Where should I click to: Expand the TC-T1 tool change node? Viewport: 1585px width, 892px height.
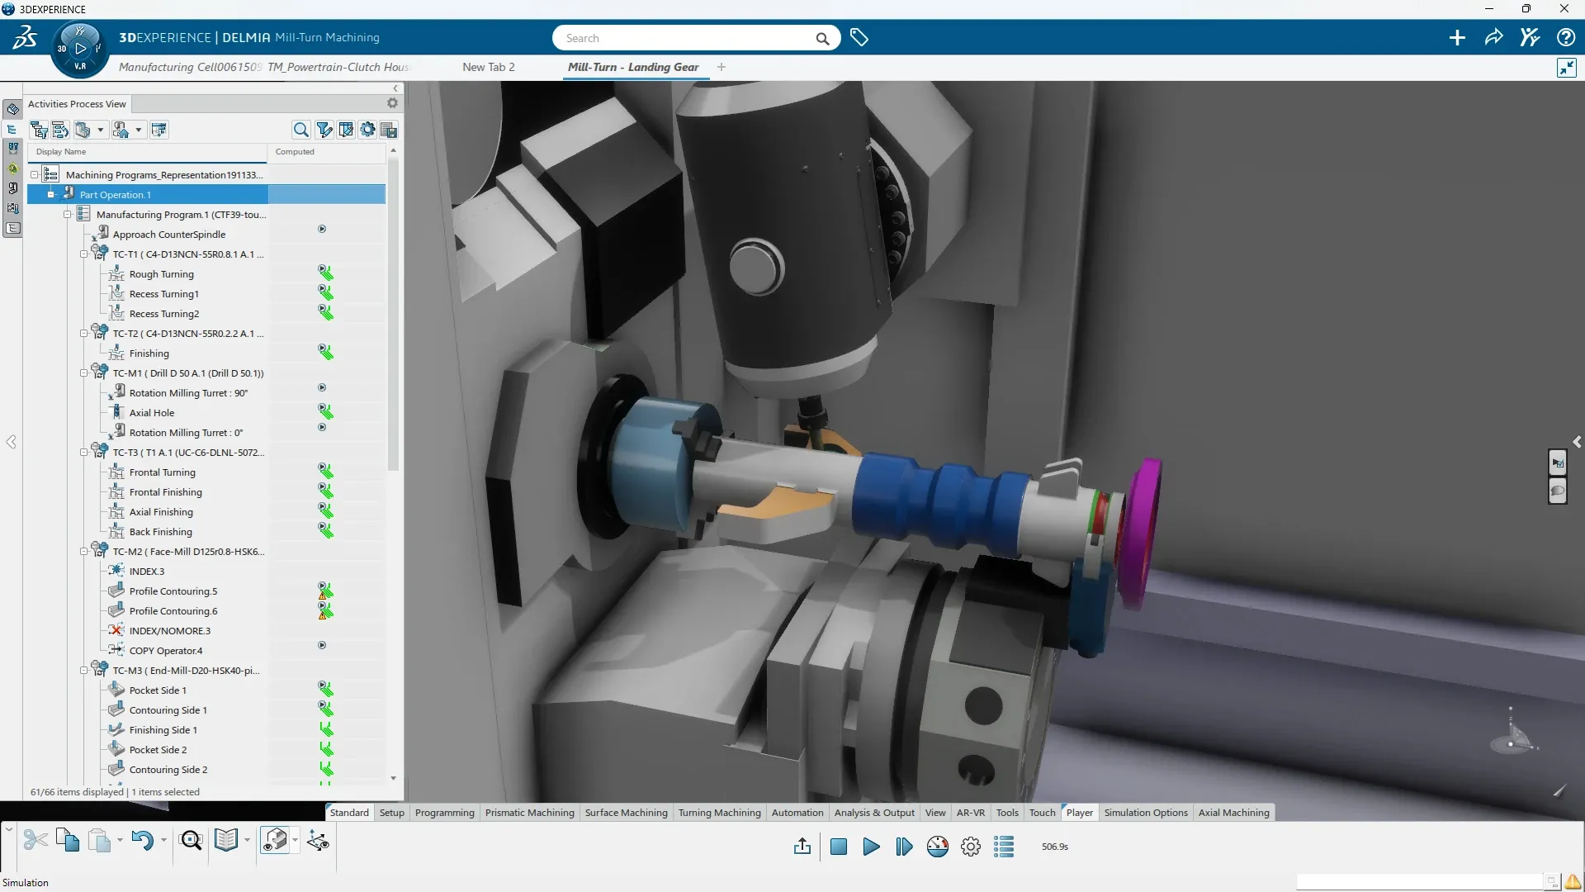83,254
